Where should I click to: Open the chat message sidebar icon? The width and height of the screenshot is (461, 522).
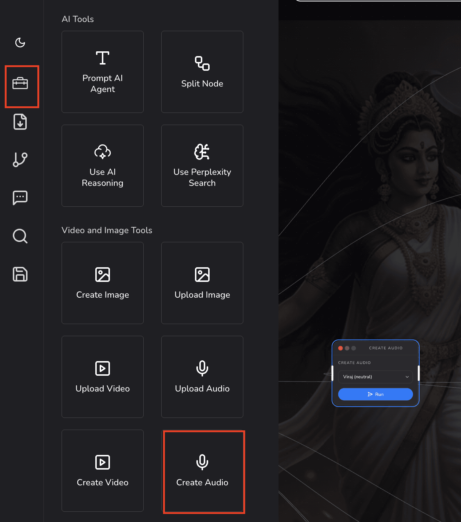click(20, 198)
